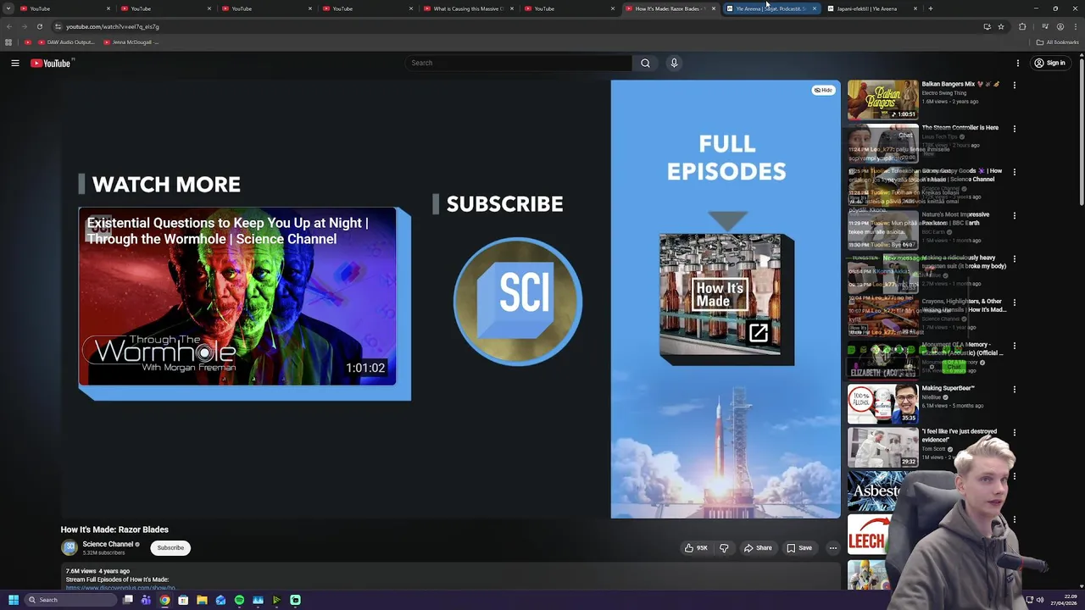Open options for the tungsten suit video

(1014, 258)
